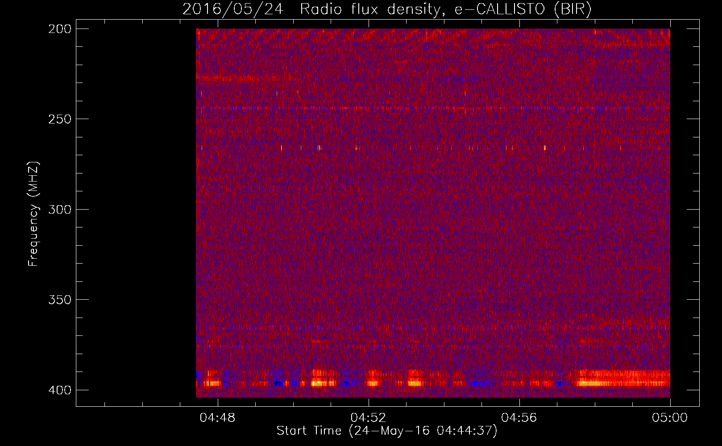Click the 04:48 time tick label
722x446 pixels.
point(218,418)
